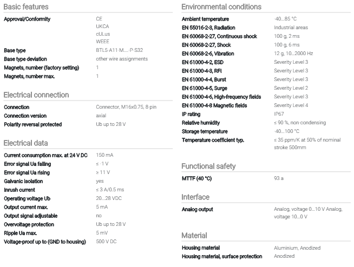Click the Analog output label

(198, 209)
